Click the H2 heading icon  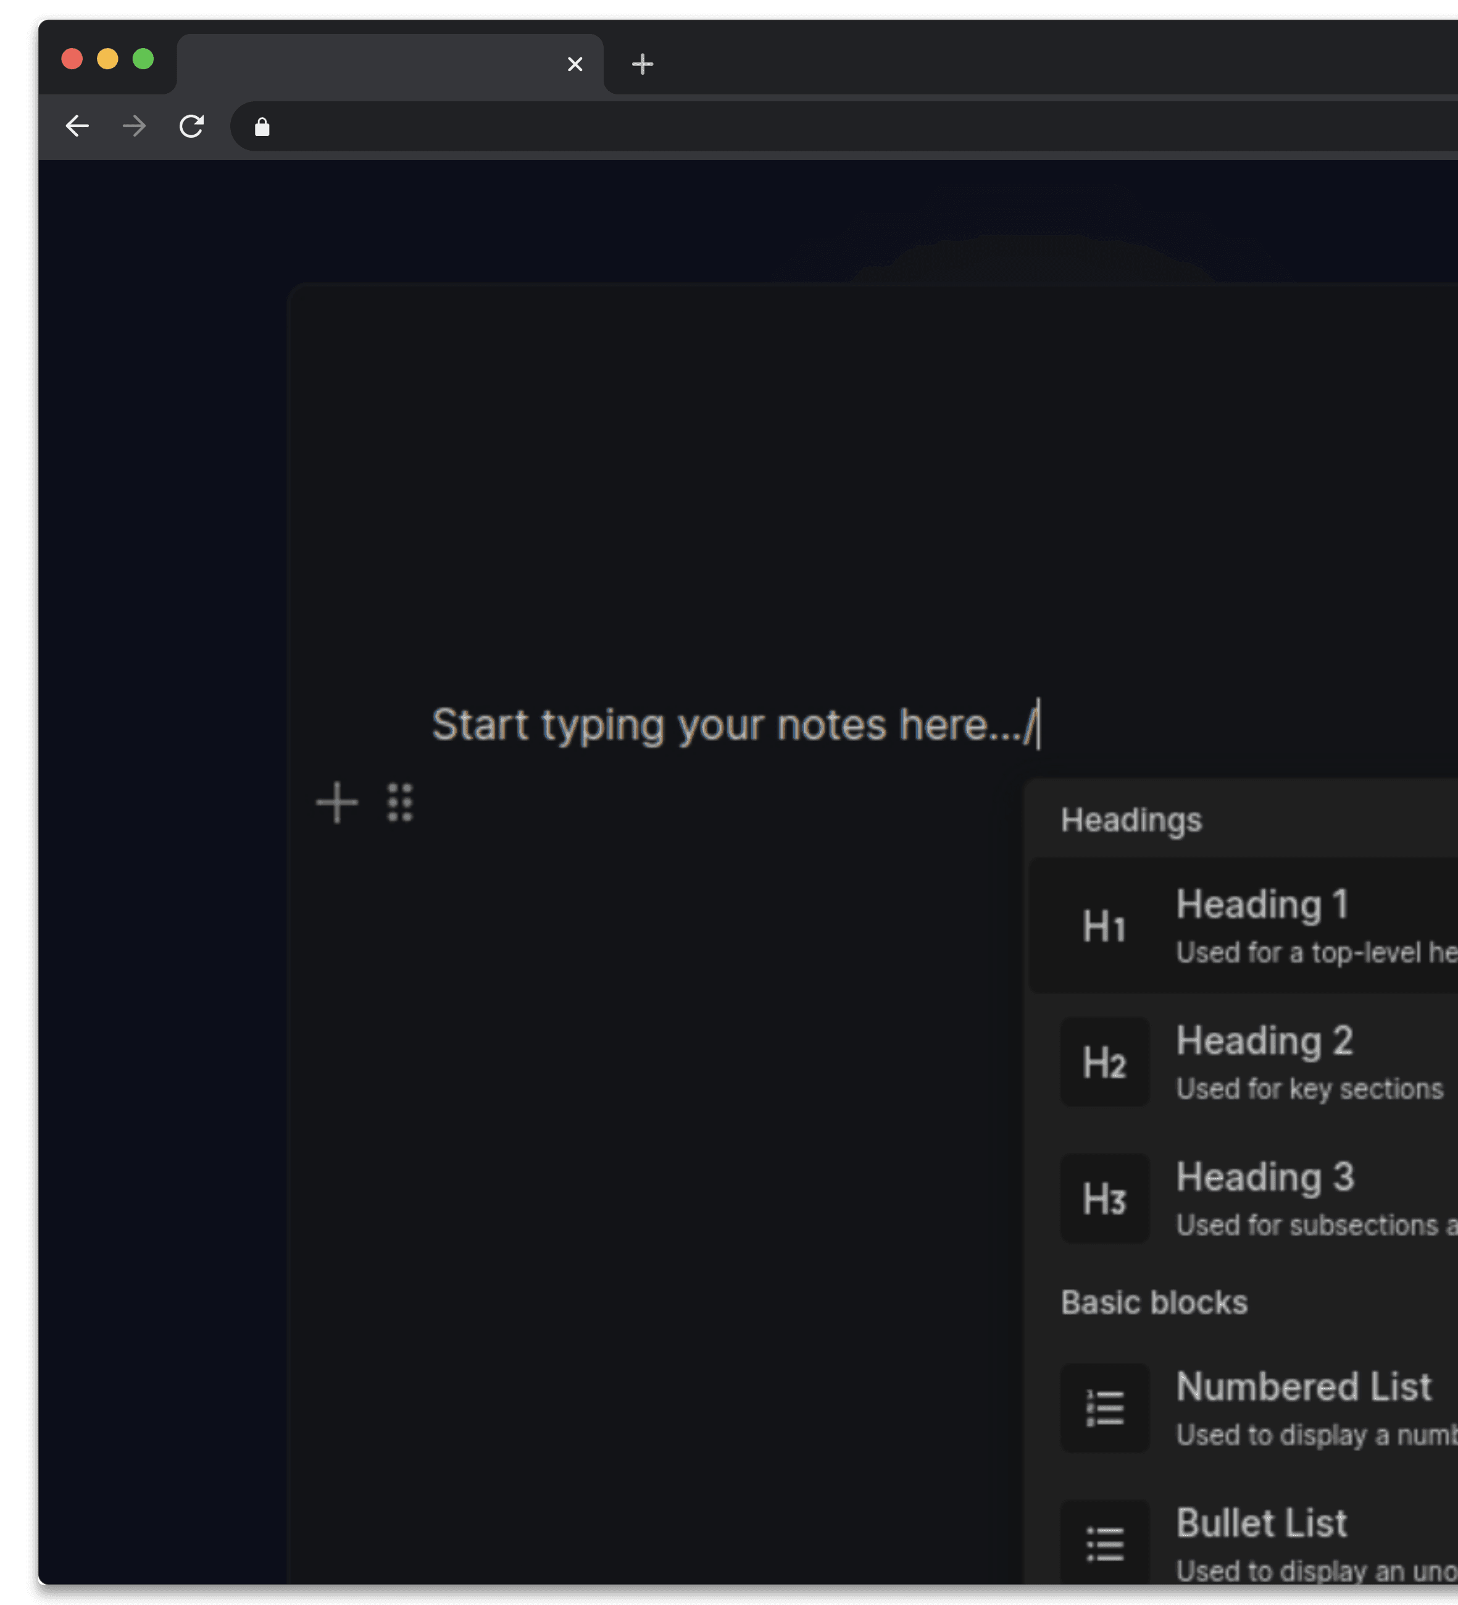coord(1104,1062)
